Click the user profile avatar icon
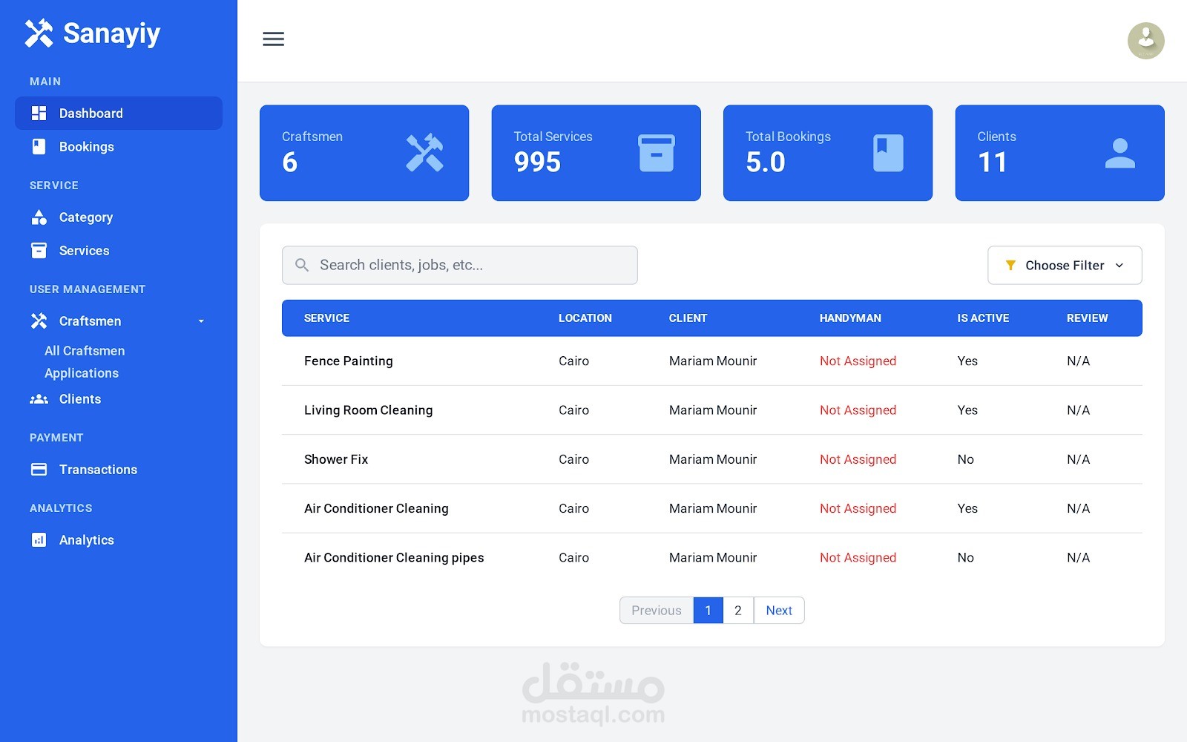 coord(1144,40)
